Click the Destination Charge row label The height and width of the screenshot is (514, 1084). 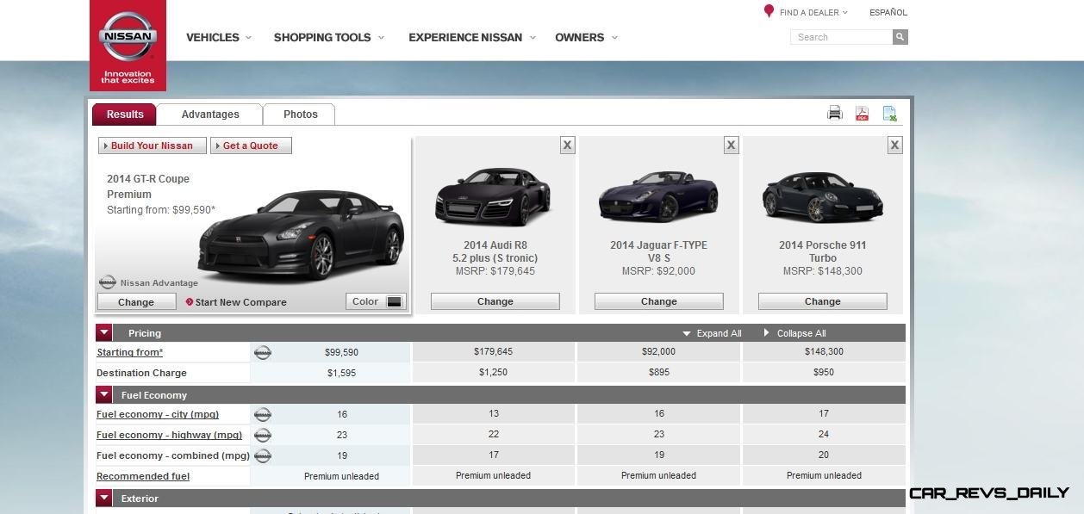pyautogui.click(x=141, y=373)
